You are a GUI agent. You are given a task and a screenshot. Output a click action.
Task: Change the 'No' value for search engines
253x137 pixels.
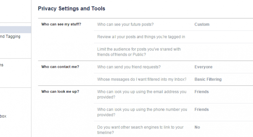pyautogui.click(x=197, y=127)
